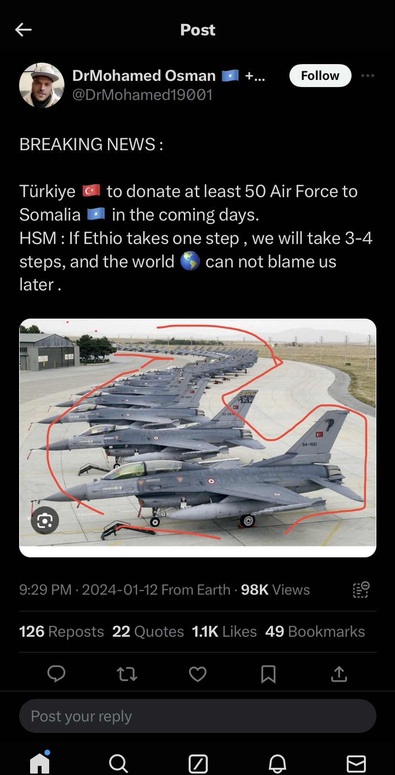Tap the community notes icon beside views
Screen dimensions: 395x775
[361, 590]
